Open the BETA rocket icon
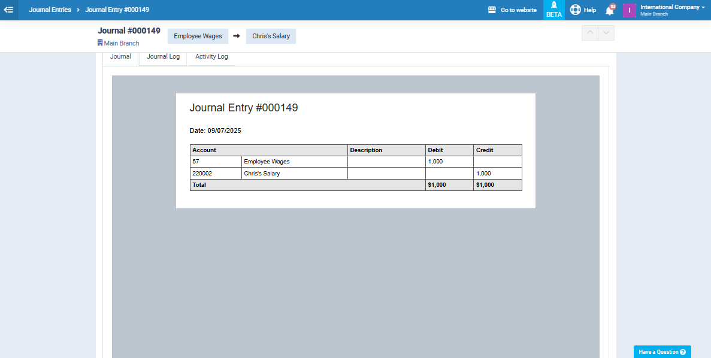Image resolution: width=711 pixels, height=358 pixels. point(553,5)
